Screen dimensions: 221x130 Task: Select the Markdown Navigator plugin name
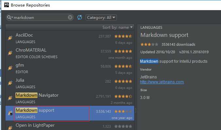pyautogui.click(x=37, y=95)
